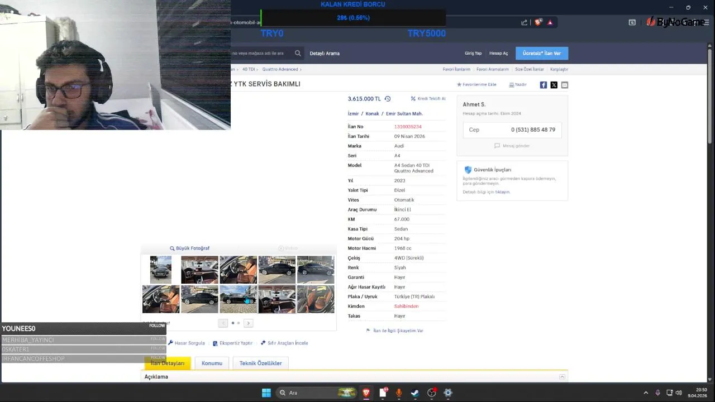This screenshot has width=715, height=402.
Task: Select last bottom-row rear seats thumbnail
Action: click(316, 299)
